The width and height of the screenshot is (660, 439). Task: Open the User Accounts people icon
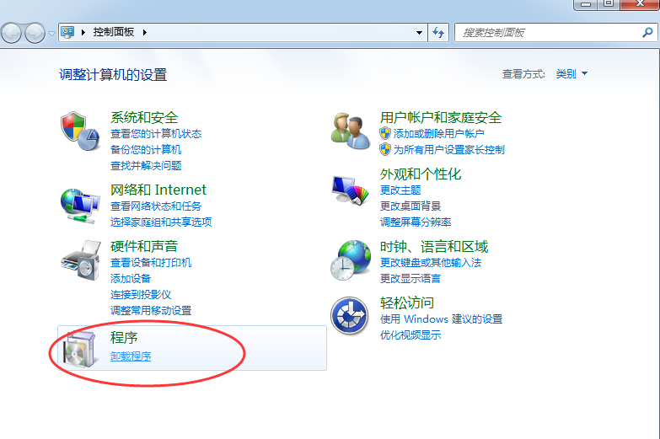[350, 131]
